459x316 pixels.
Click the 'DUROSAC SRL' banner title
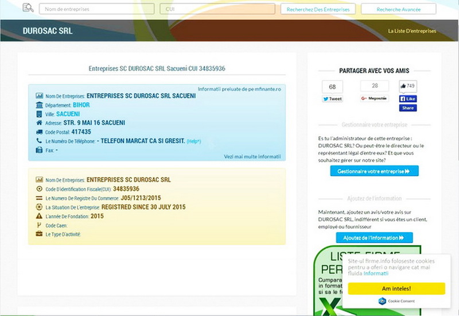48,31
